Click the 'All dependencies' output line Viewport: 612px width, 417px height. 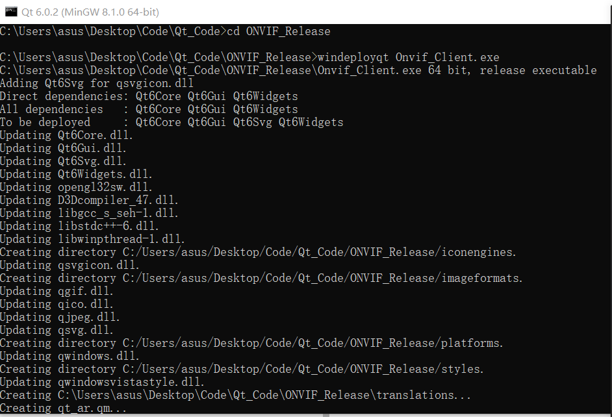coord(149,109)
